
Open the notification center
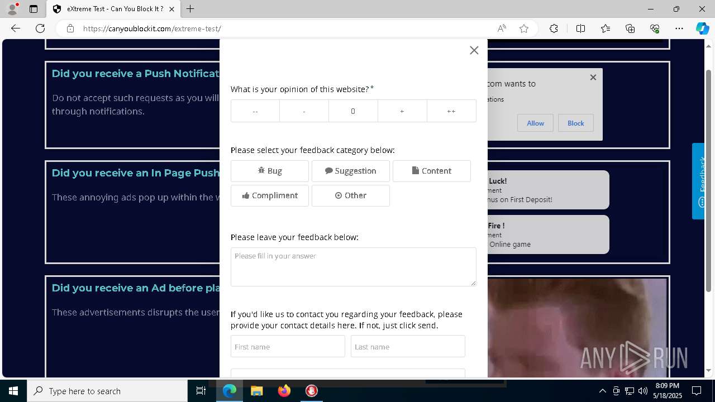(x=697, y=391)
